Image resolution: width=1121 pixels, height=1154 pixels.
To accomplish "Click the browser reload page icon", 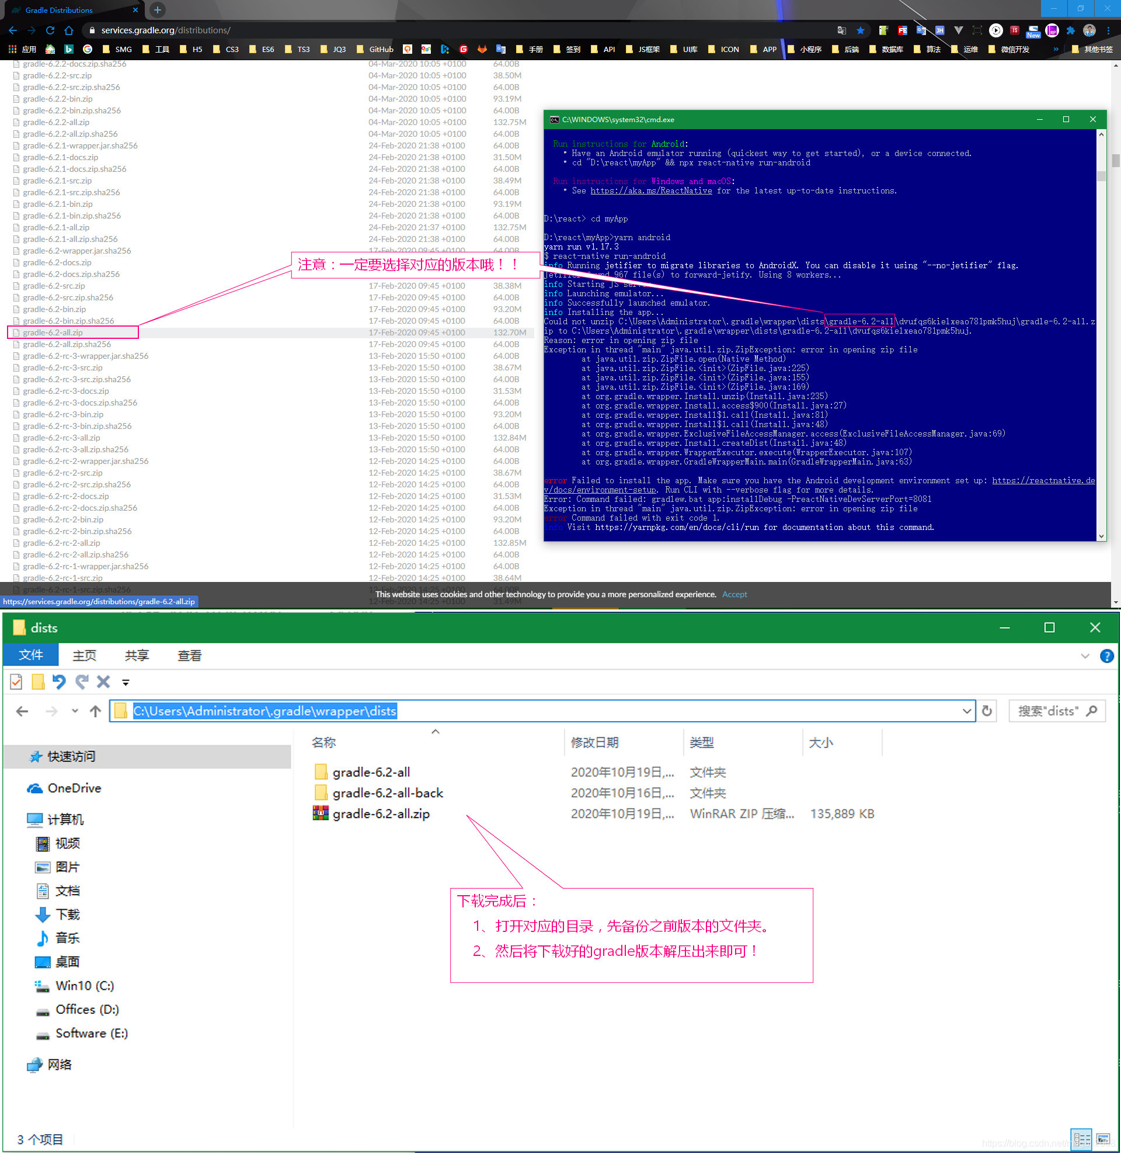I will pyautogui.click(x=50, y=30).
